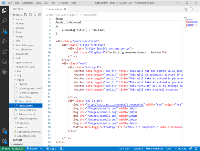Open the Remote Explorer view

tap(5, 62)
